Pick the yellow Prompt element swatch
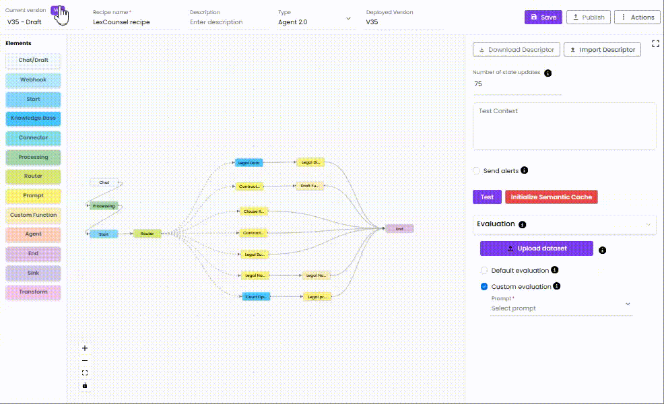The image size is (664, 404). (33, 196)
